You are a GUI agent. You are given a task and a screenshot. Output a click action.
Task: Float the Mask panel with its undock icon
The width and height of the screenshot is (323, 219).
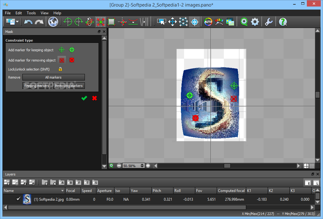click(x=99, y=31)
